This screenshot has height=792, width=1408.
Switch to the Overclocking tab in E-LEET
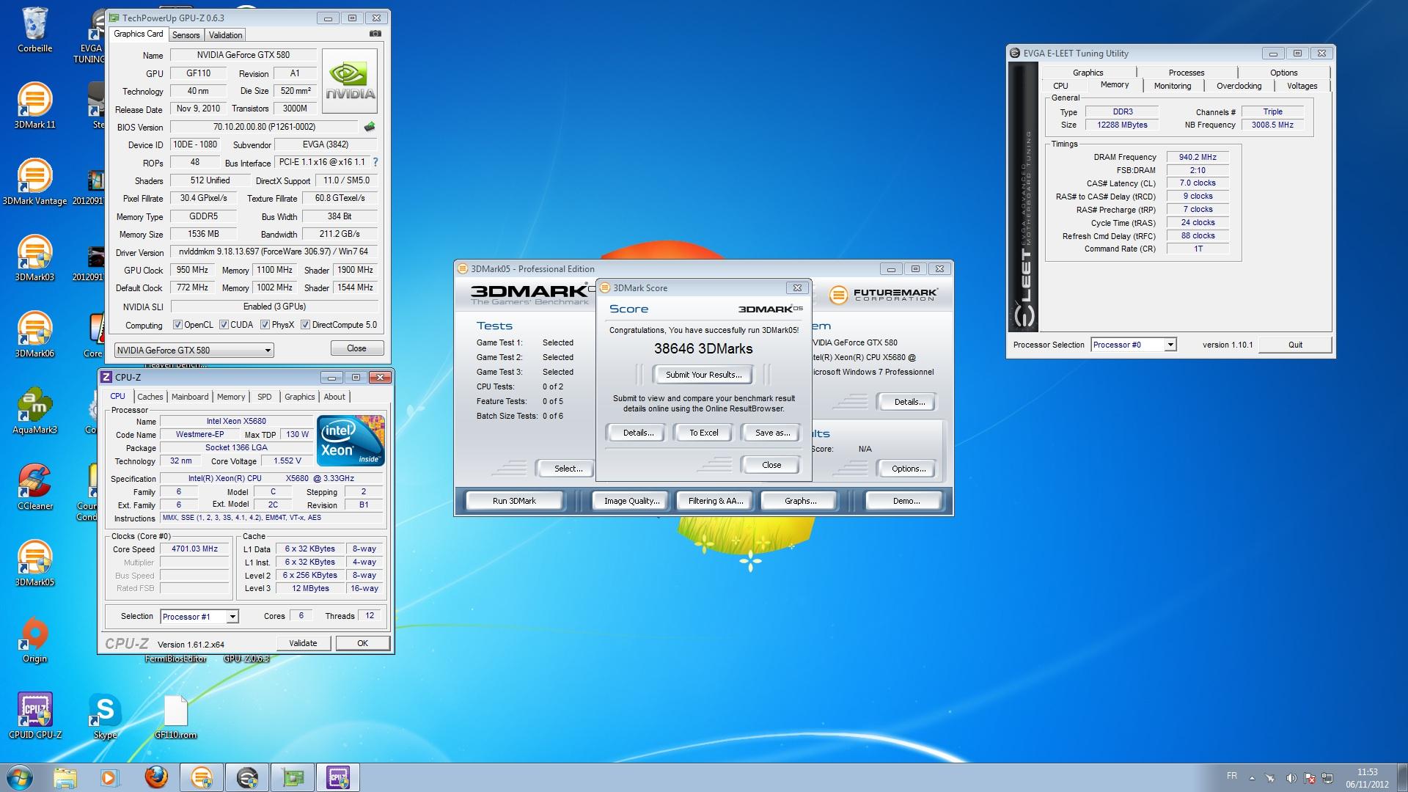(x=1239, y=86)
